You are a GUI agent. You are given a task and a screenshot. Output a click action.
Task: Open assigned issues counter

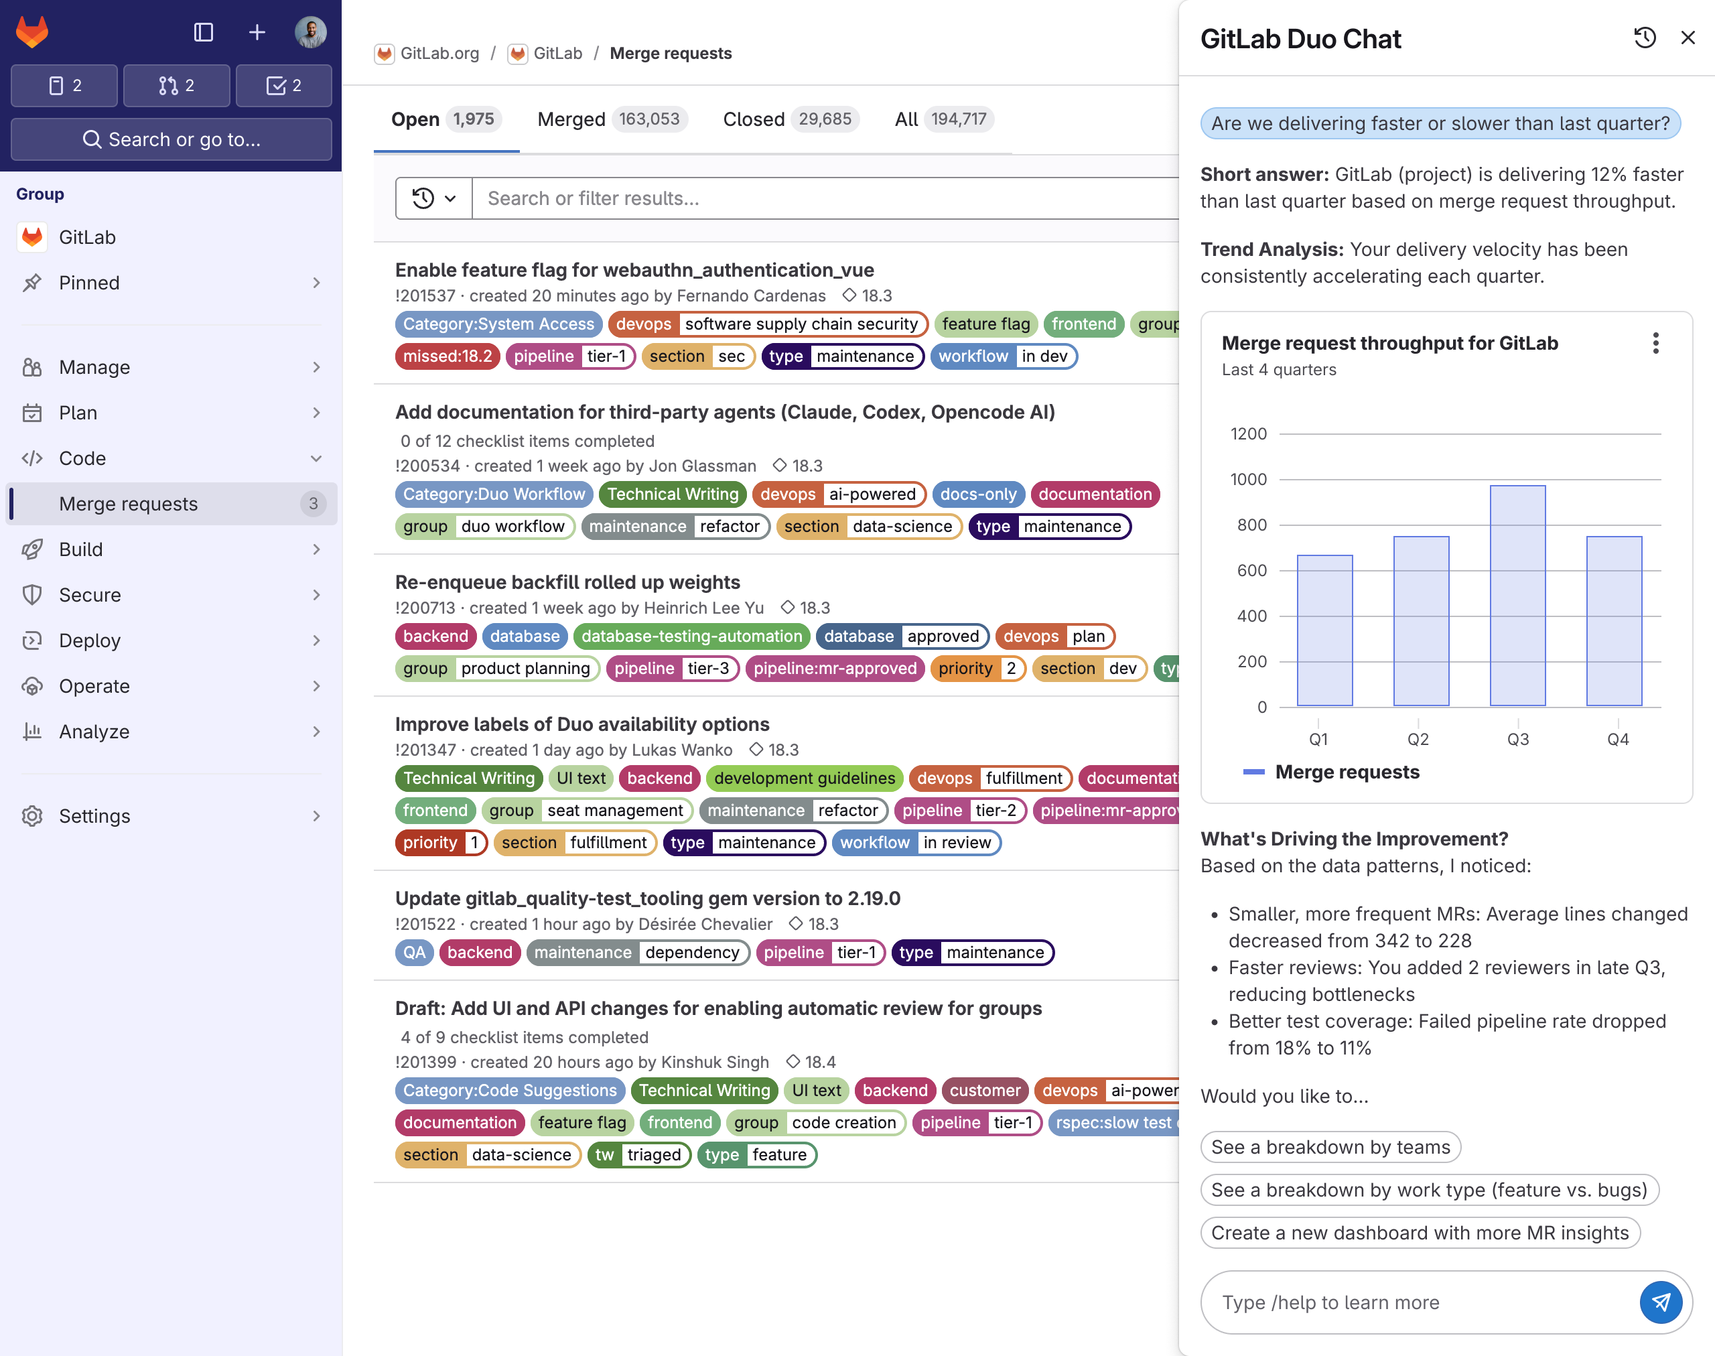point(64,86)
